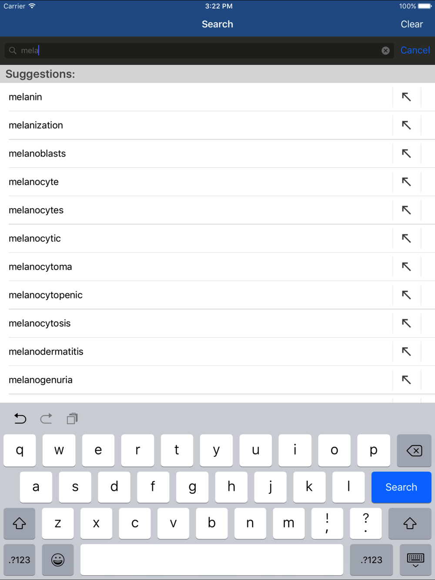Tap the fill-in arrow beside melanocytoma
The image size is (435, 580).
406,267
